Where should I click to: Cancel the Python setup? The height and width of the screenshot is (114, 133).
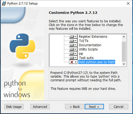coord(119,107)
